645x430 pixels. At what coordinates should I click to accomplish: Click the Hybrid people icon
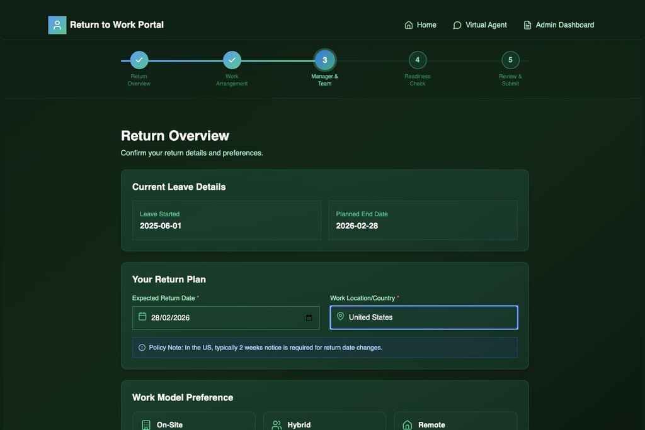[x=277, y=425]
